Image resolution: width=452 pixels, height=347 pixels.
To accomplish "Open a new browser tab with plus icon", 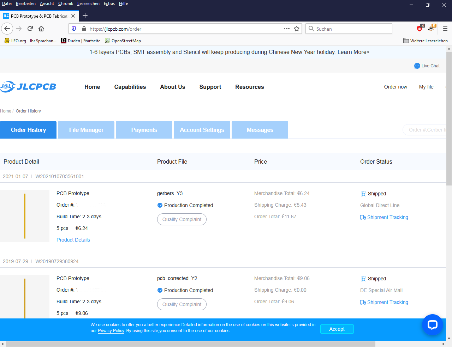I will pos(85,16).
